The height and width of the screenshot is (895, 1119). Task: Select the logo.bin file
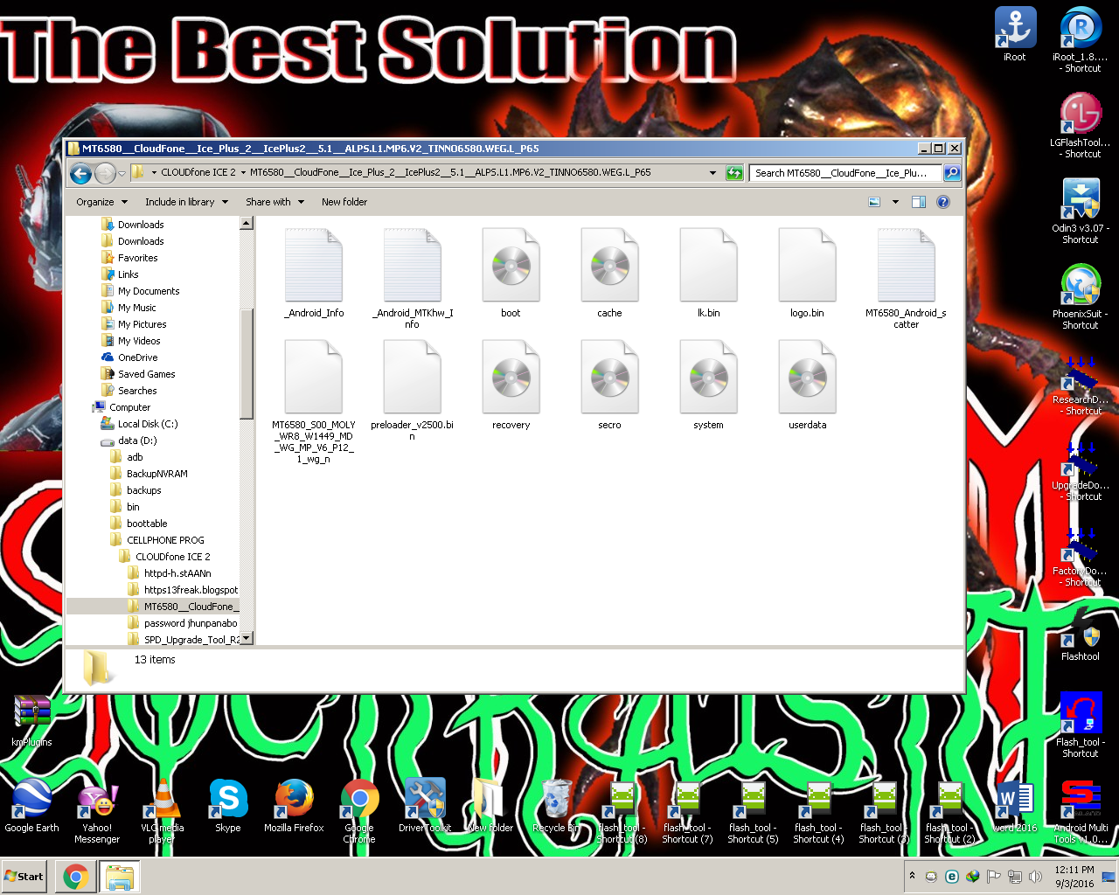[807, 273]
